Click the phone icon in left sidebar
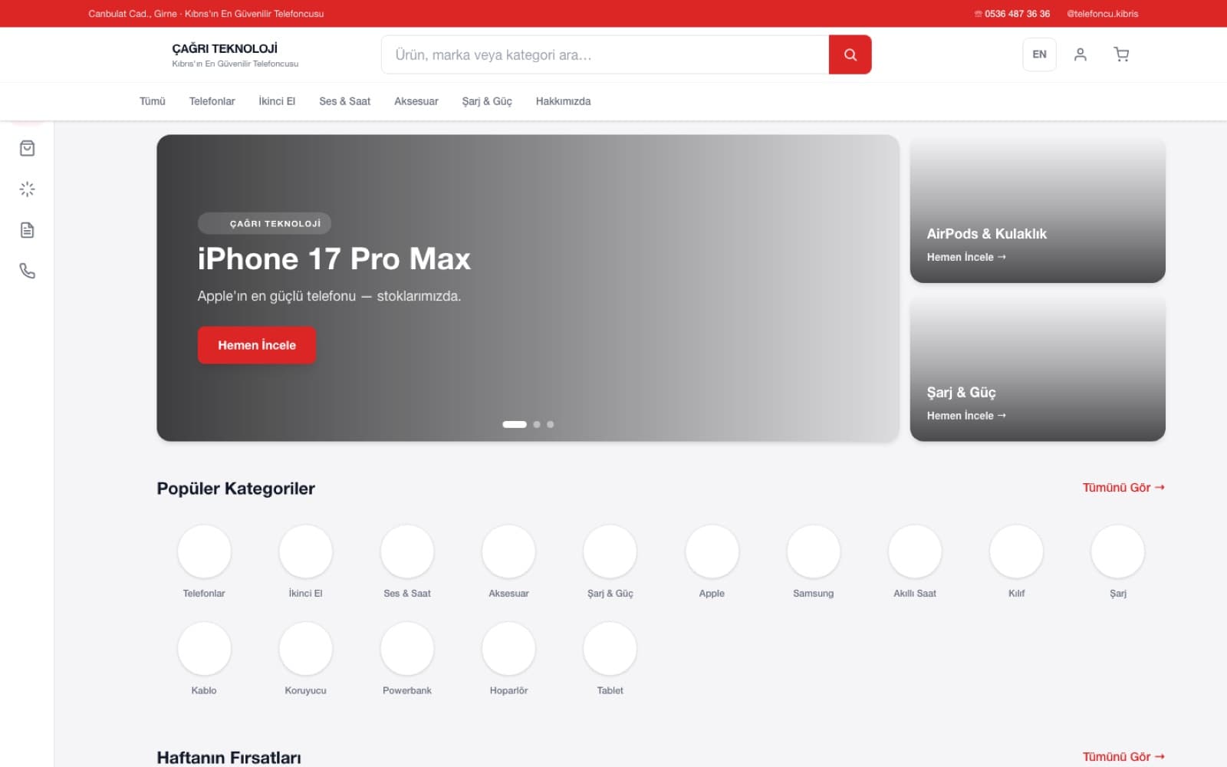 pos(27,271)
